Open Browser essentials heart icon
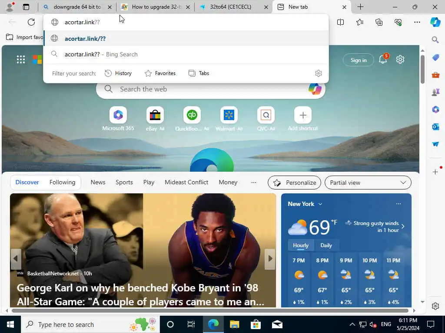 click(398, 22)
